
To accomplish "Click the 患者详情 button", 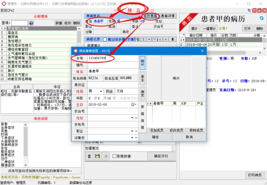I will pos(168,16).
